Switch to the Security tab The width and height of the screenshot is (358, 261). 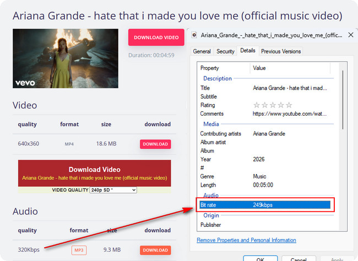tap(225, 51)
